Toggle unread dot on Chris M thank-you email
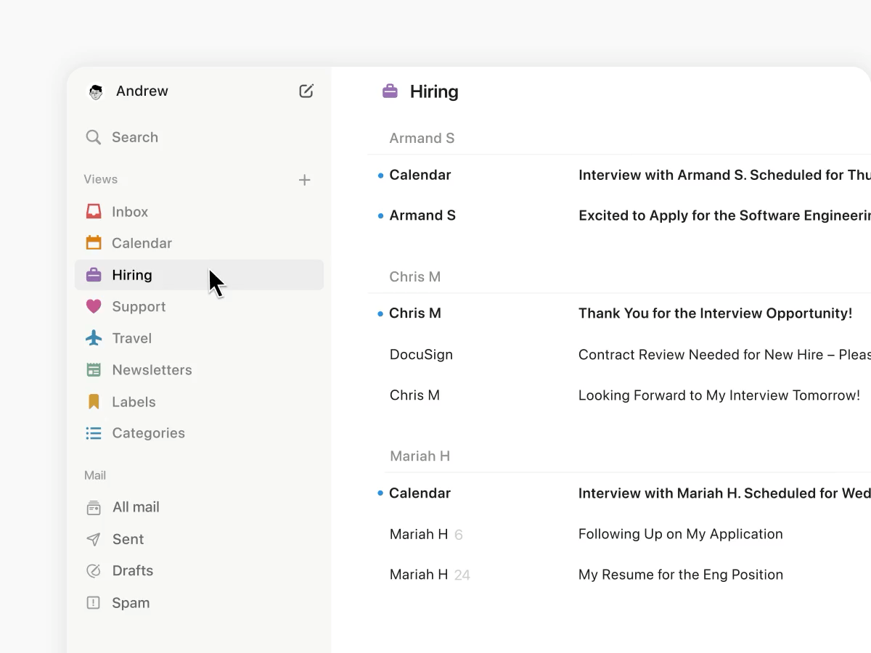Image resolution: width=871 pixels, height=653 pixels. point(380,313)
